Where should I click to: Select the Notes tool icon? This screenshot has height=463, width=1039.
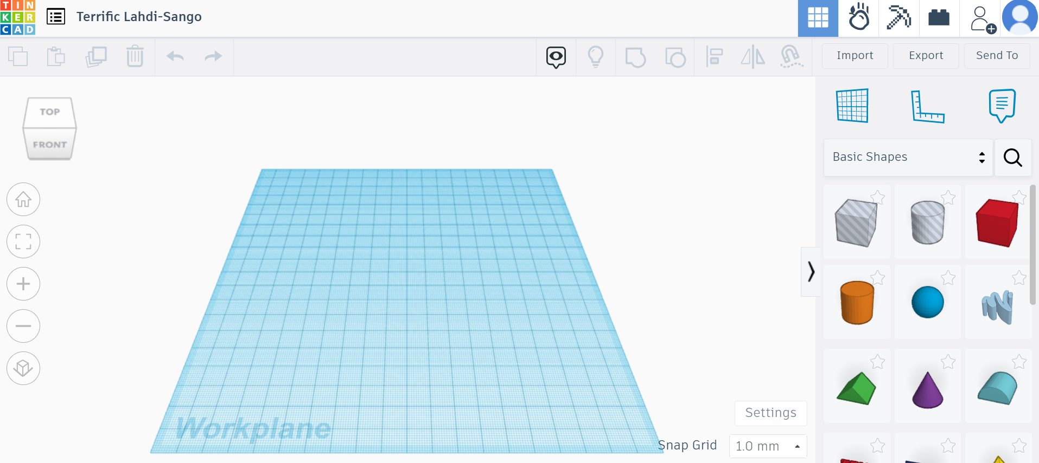1002,106
